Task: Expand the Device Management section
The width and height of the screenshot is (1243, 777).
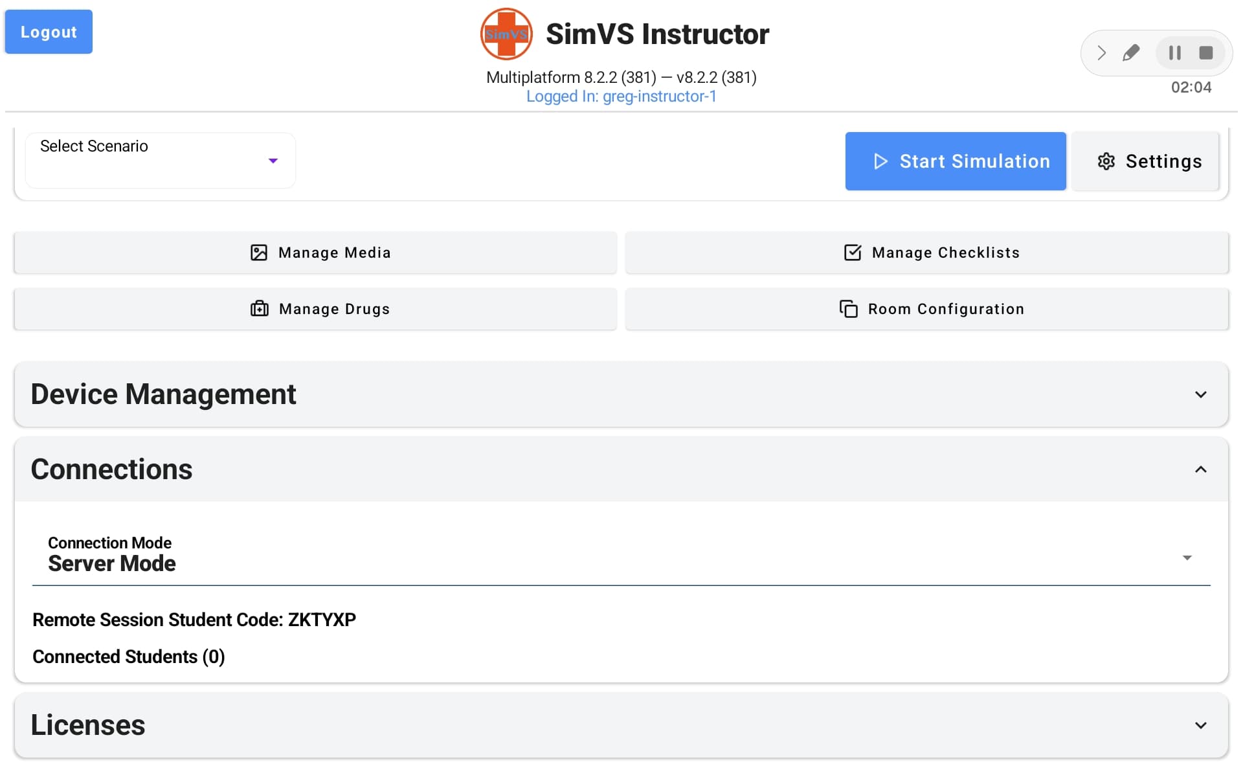Action: pos(1201,394)
